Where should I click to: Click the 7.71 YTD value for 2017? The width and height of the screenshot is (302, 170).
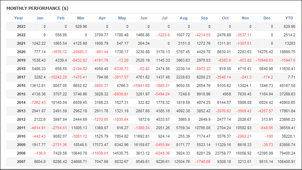point(291,77)
